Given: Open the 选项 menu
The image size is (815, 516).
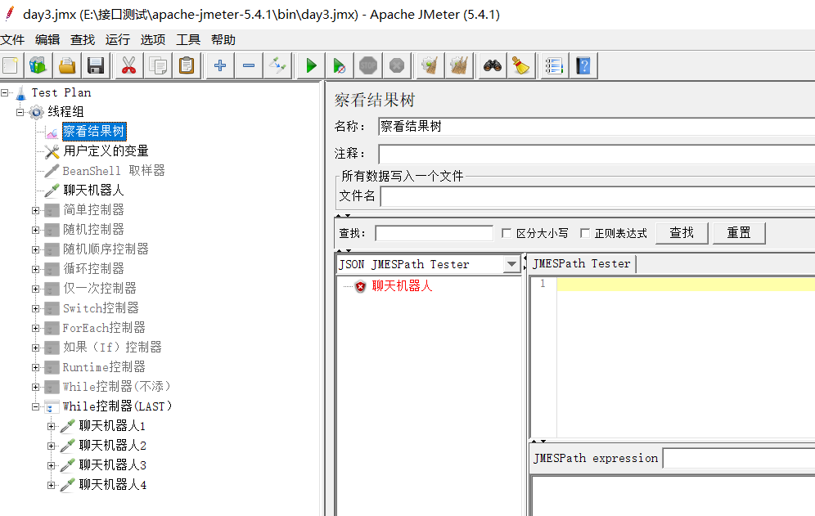Looking at the screenshot, I should click(153, 40).
